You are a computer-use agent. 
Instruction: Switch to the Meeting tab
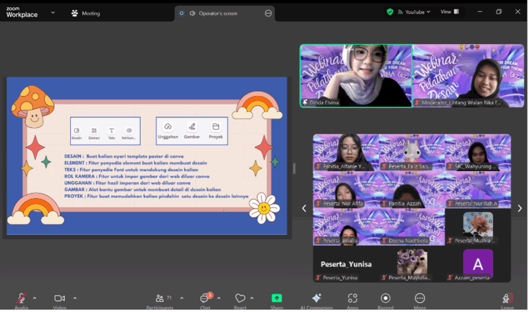coord(86,13)
